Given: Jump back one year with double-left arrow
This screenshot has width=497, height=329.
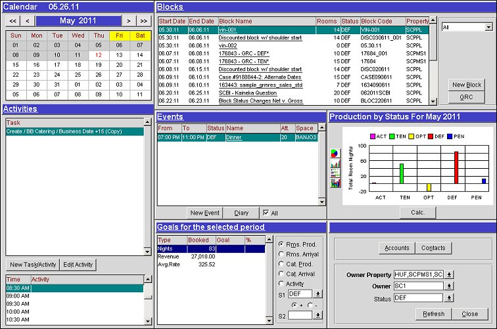Looking at the screenshot, I should coord(12,21).
